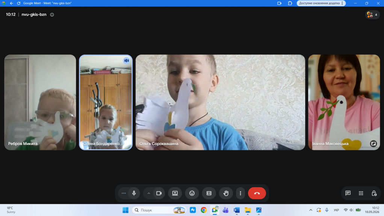Open the three-dot more options menu
Image resolution: width=384 pixels, height=216 pixels.
pos(240,193)
